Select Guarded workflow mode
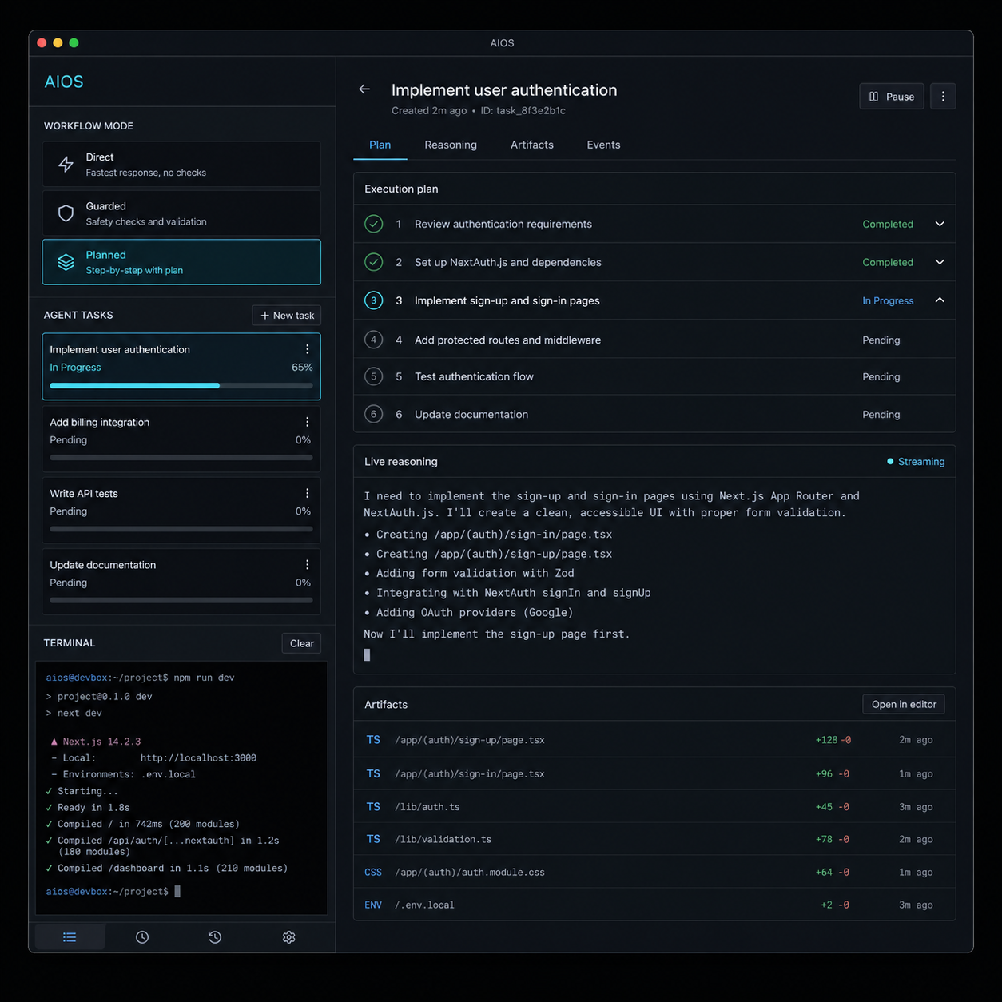 click(181, 213)
